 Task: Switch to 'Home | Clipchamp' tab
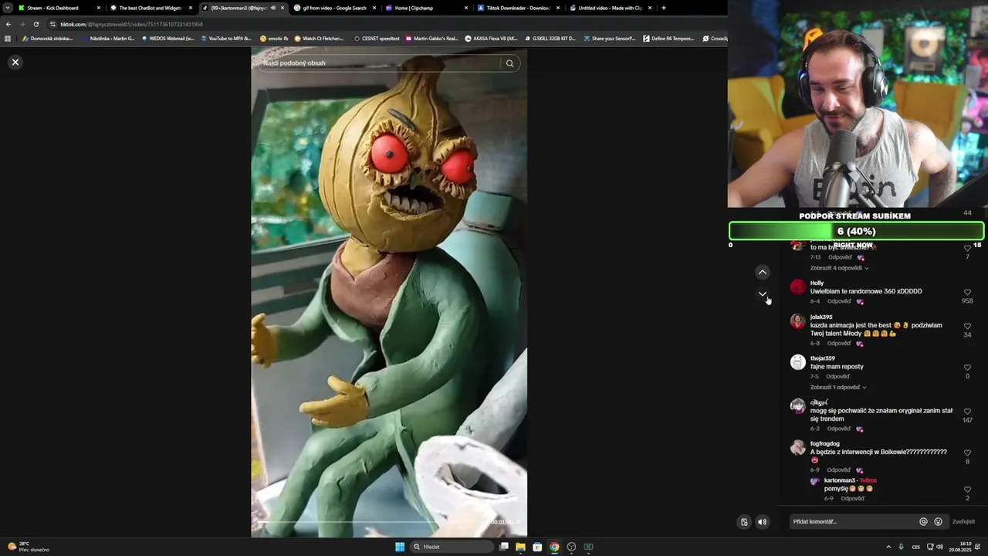point(427,8)
